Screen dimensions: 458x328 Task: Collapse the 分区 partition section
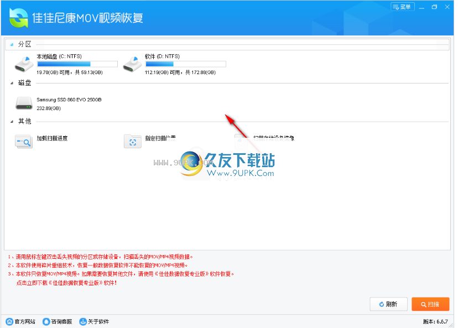[x=12, y=45]
